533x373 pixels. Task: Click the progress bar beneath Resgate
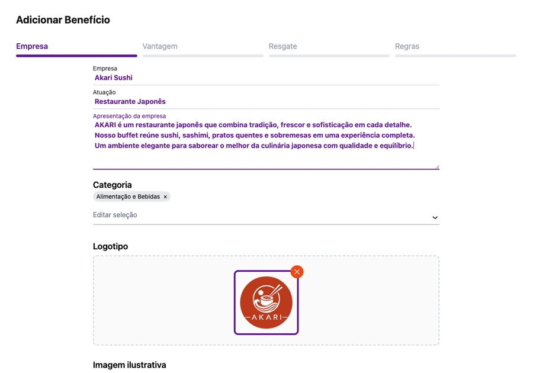[329, 56]
